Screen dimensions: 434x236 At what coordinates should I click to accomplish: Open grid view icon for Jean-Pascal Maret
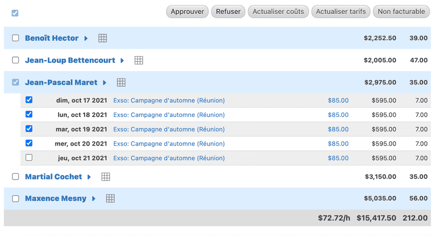(121, 83)
